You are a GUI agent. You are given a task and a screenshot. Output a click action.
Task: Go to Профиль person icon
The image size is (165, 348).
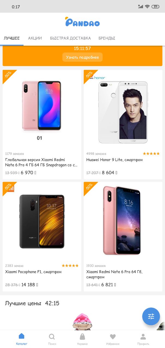(x=143, y=337)
